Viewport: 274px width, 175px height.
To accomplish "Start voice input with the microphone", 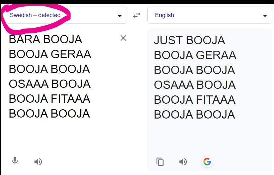I will [15, 161].
